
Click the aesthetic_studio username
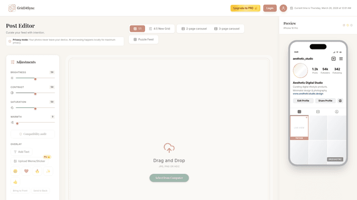303,59
